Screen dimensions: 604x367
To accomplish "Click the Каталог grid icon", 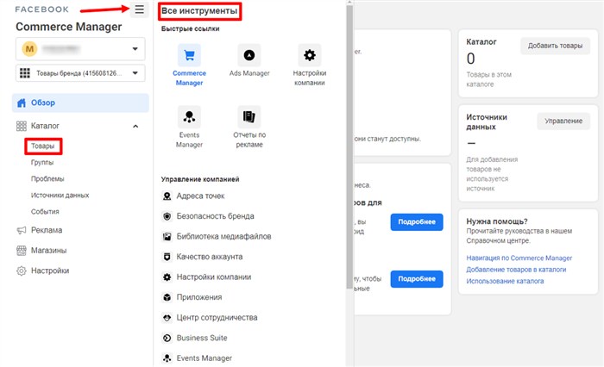I will coord(22,126).
